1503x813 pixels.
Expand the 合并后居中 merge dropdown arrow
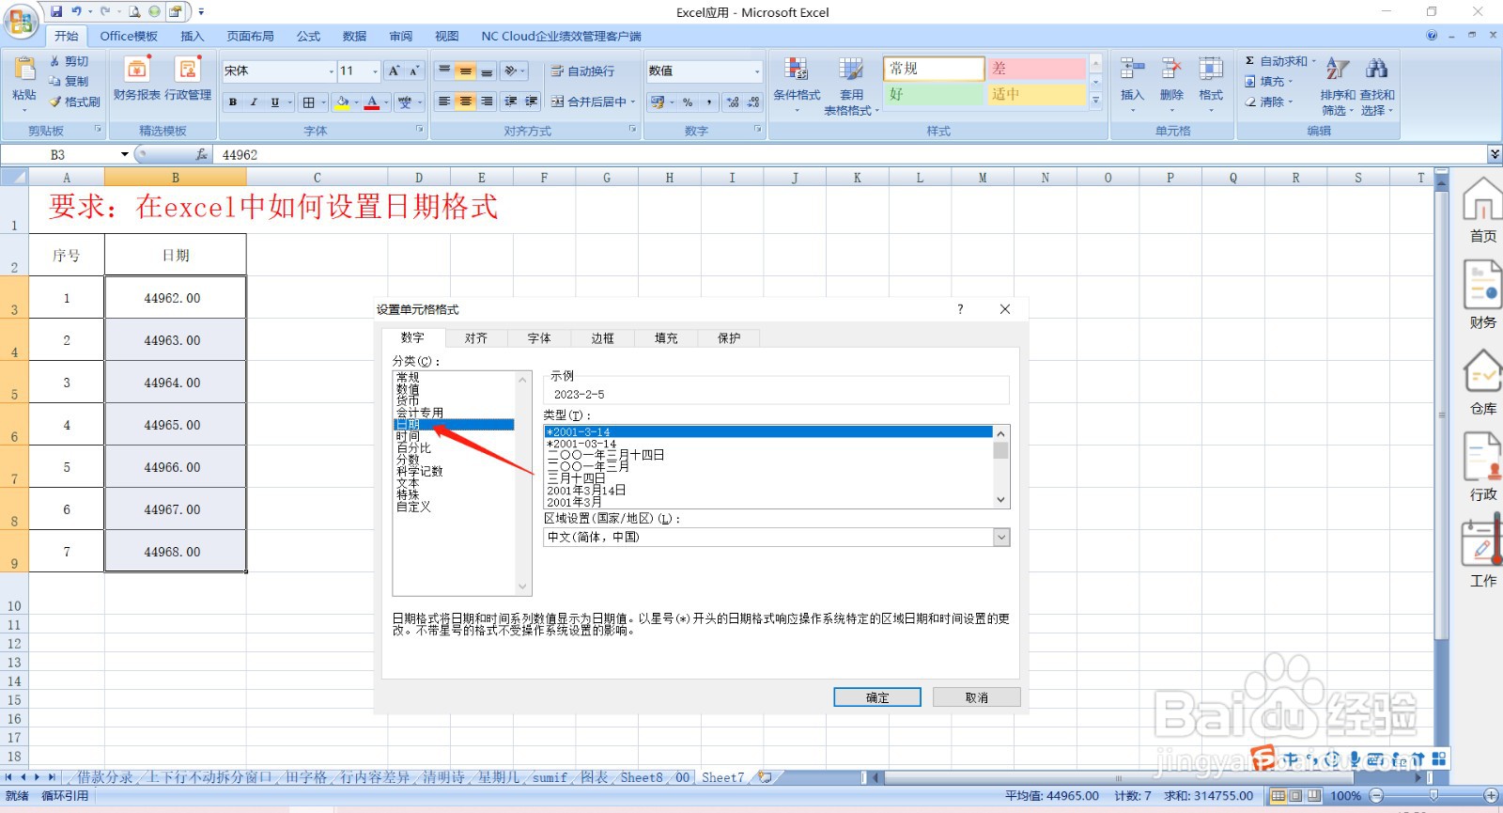(633, 102)
